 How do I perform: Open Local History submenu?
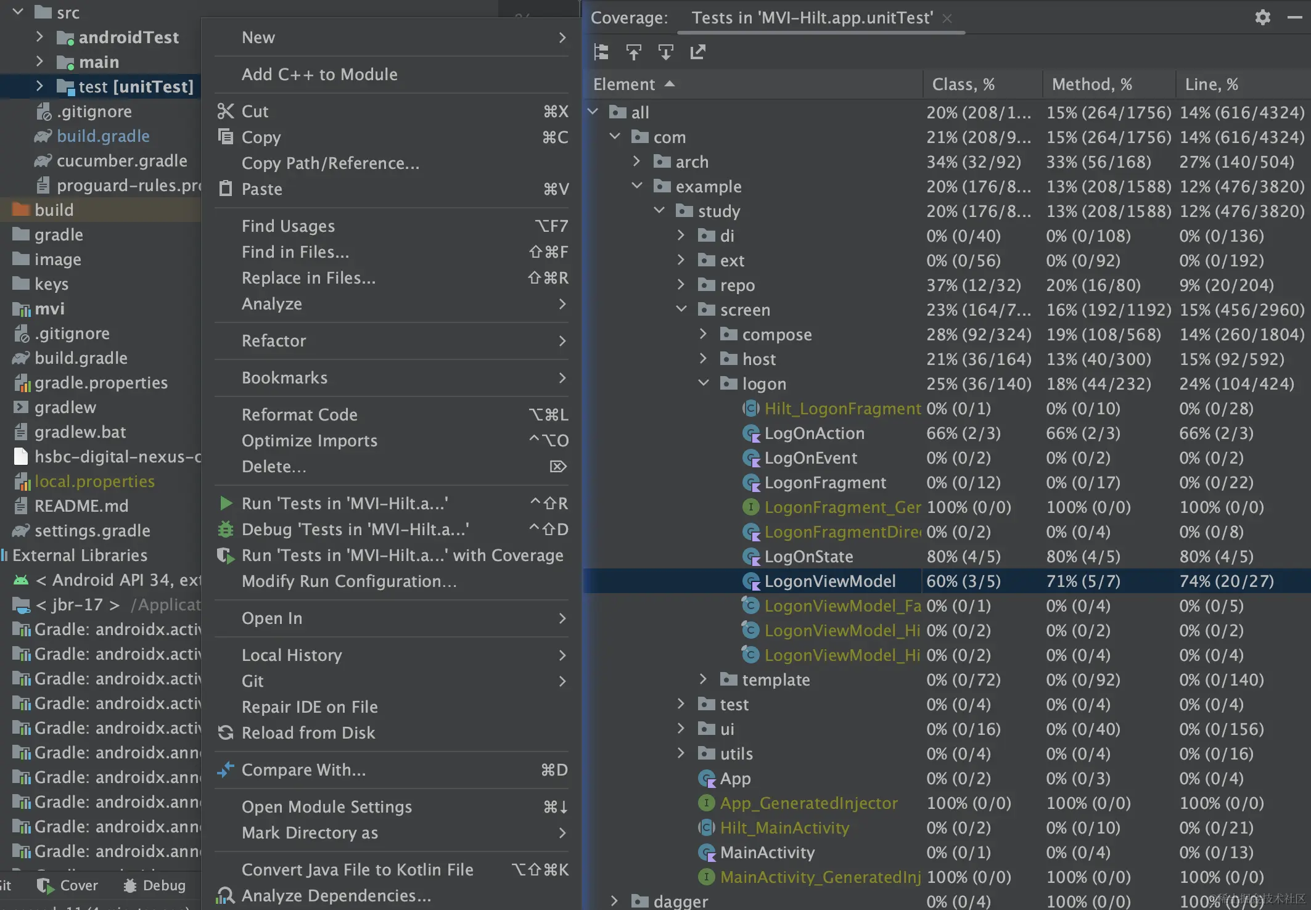(391, 655)
